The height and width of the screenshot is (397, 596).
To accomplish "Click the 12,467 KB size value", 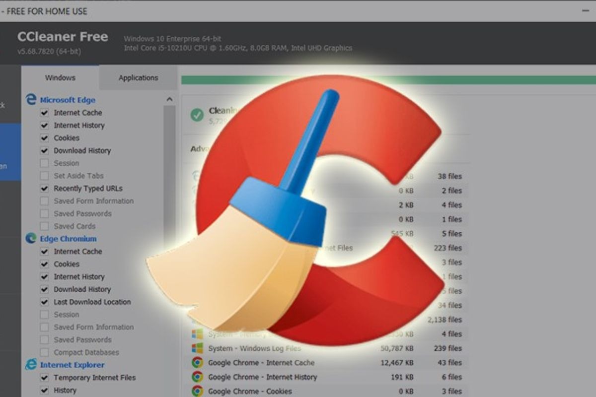I will pyautogui.click(x=396, y=363).
